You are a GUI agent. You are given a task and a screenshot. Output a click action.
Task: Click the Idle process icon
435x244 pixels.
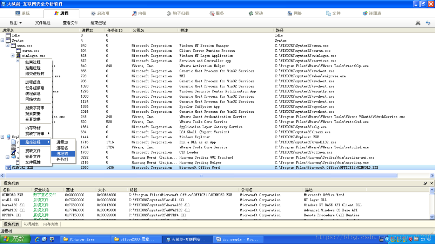pos(8,35)
